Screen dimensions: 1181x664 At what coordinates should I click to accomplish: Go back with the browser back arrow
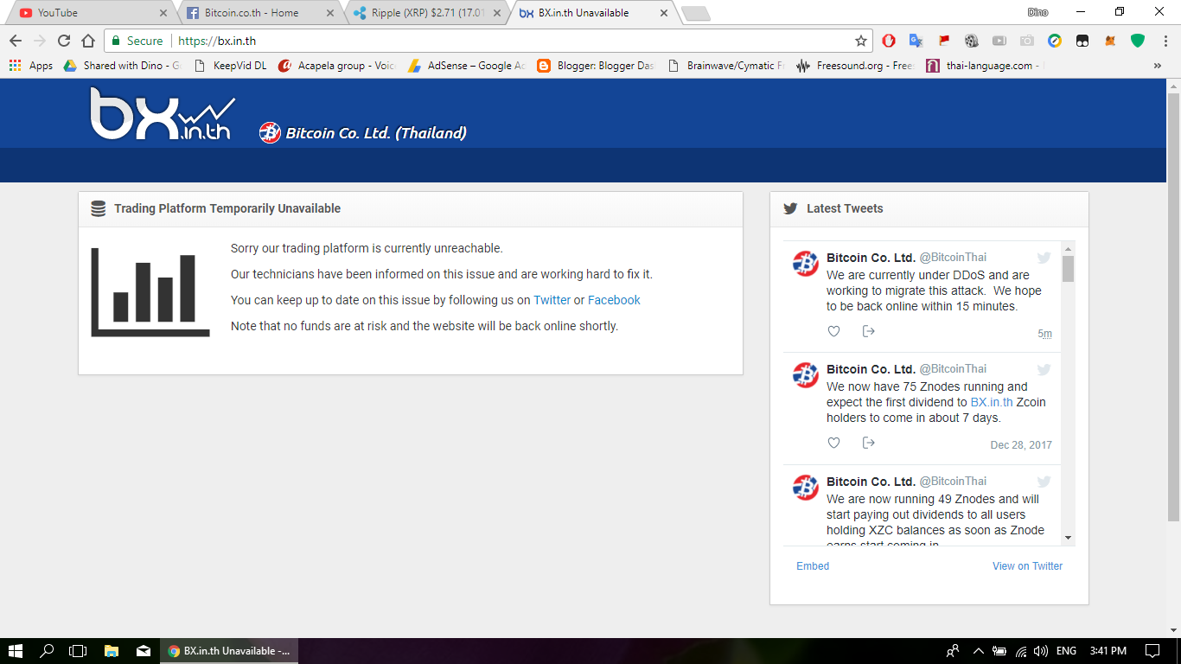[x=16, y=41]
